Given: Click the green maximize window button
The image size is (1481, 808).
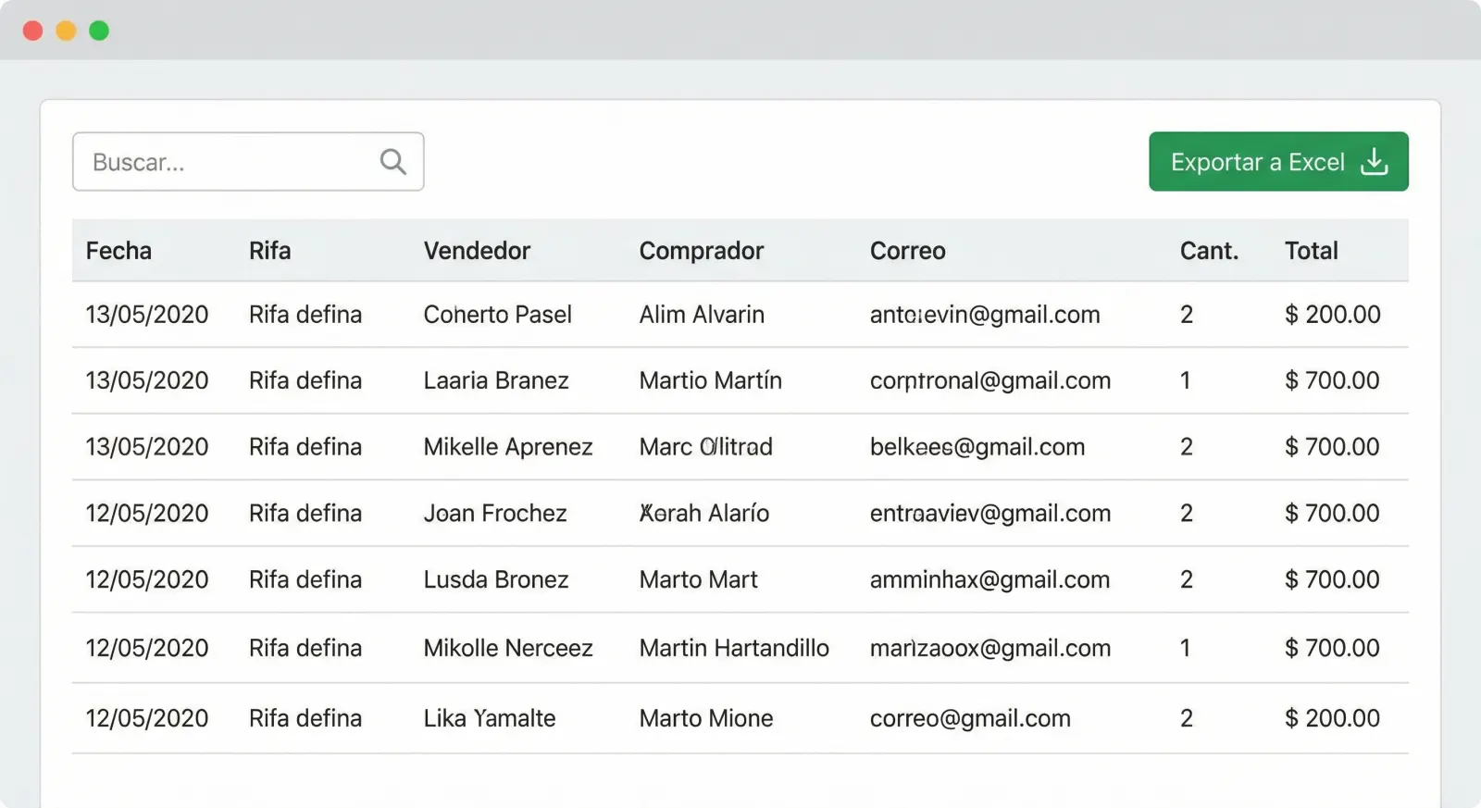Looking at the screenshot, I should [x=99, y=31].
